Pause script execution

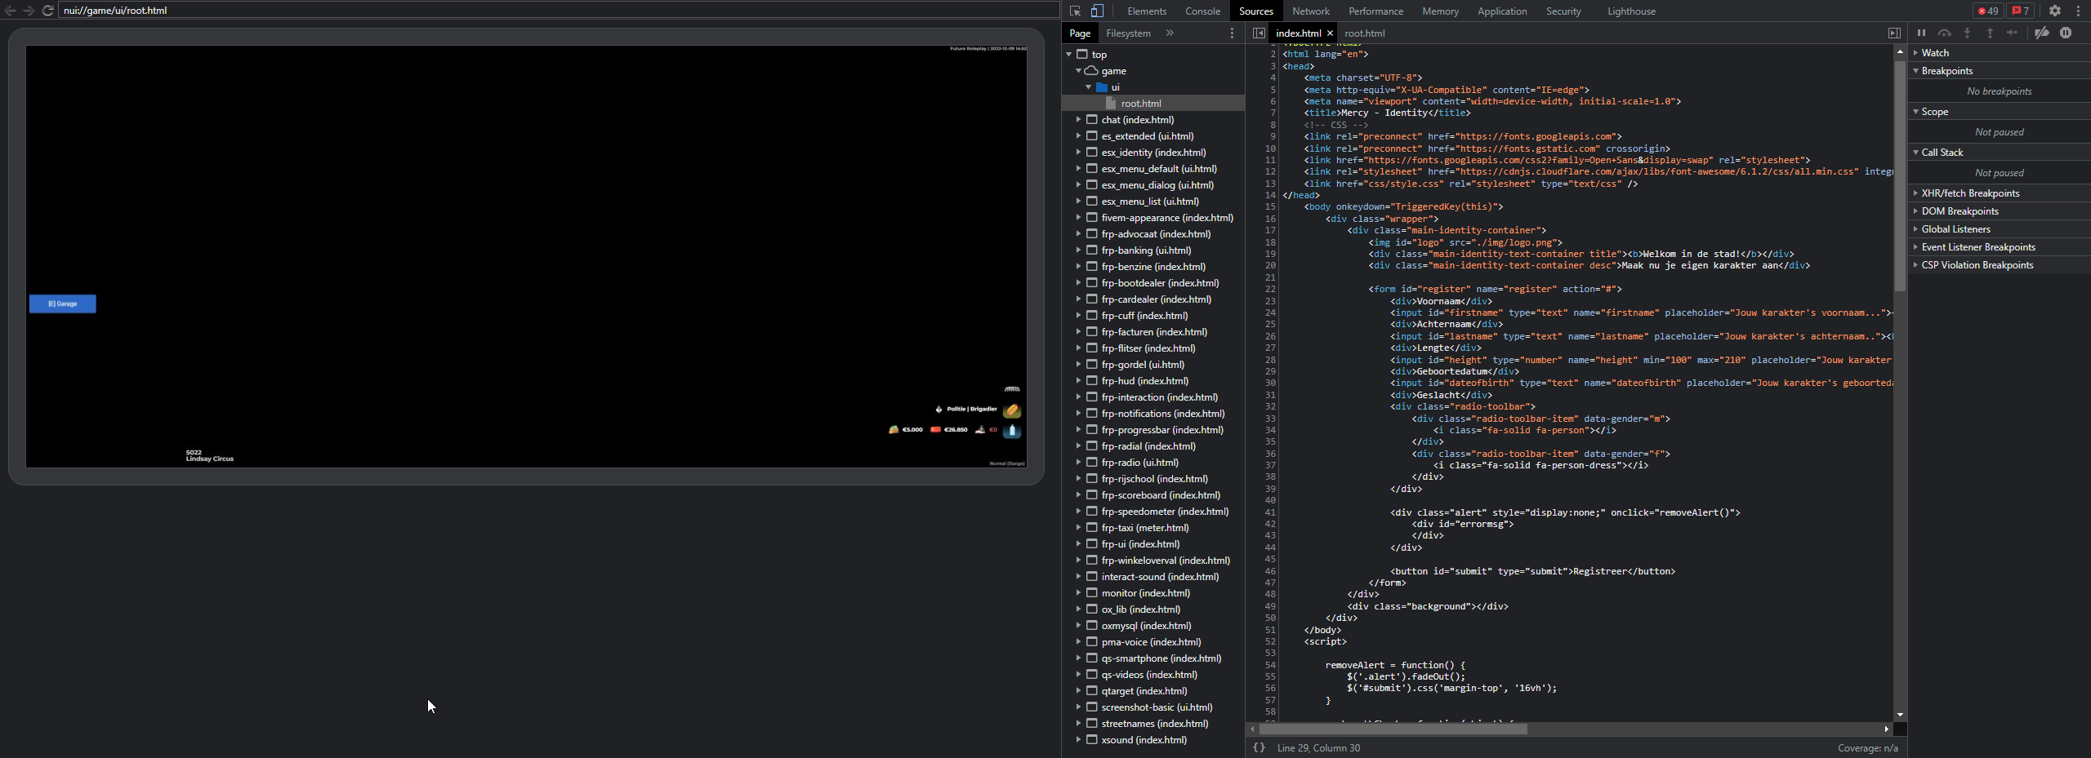pyautogui.click(x=1921, y=33)
